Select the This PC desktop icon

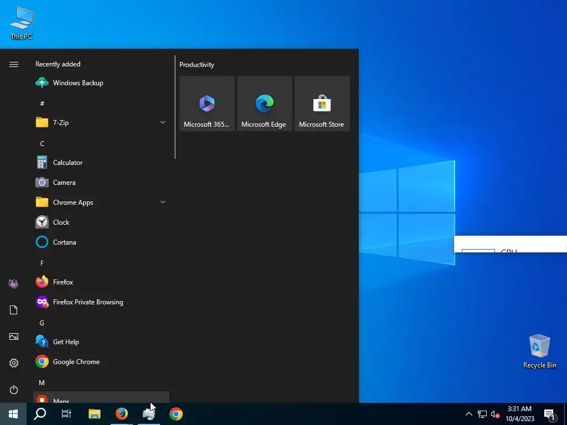coord(22,23)
